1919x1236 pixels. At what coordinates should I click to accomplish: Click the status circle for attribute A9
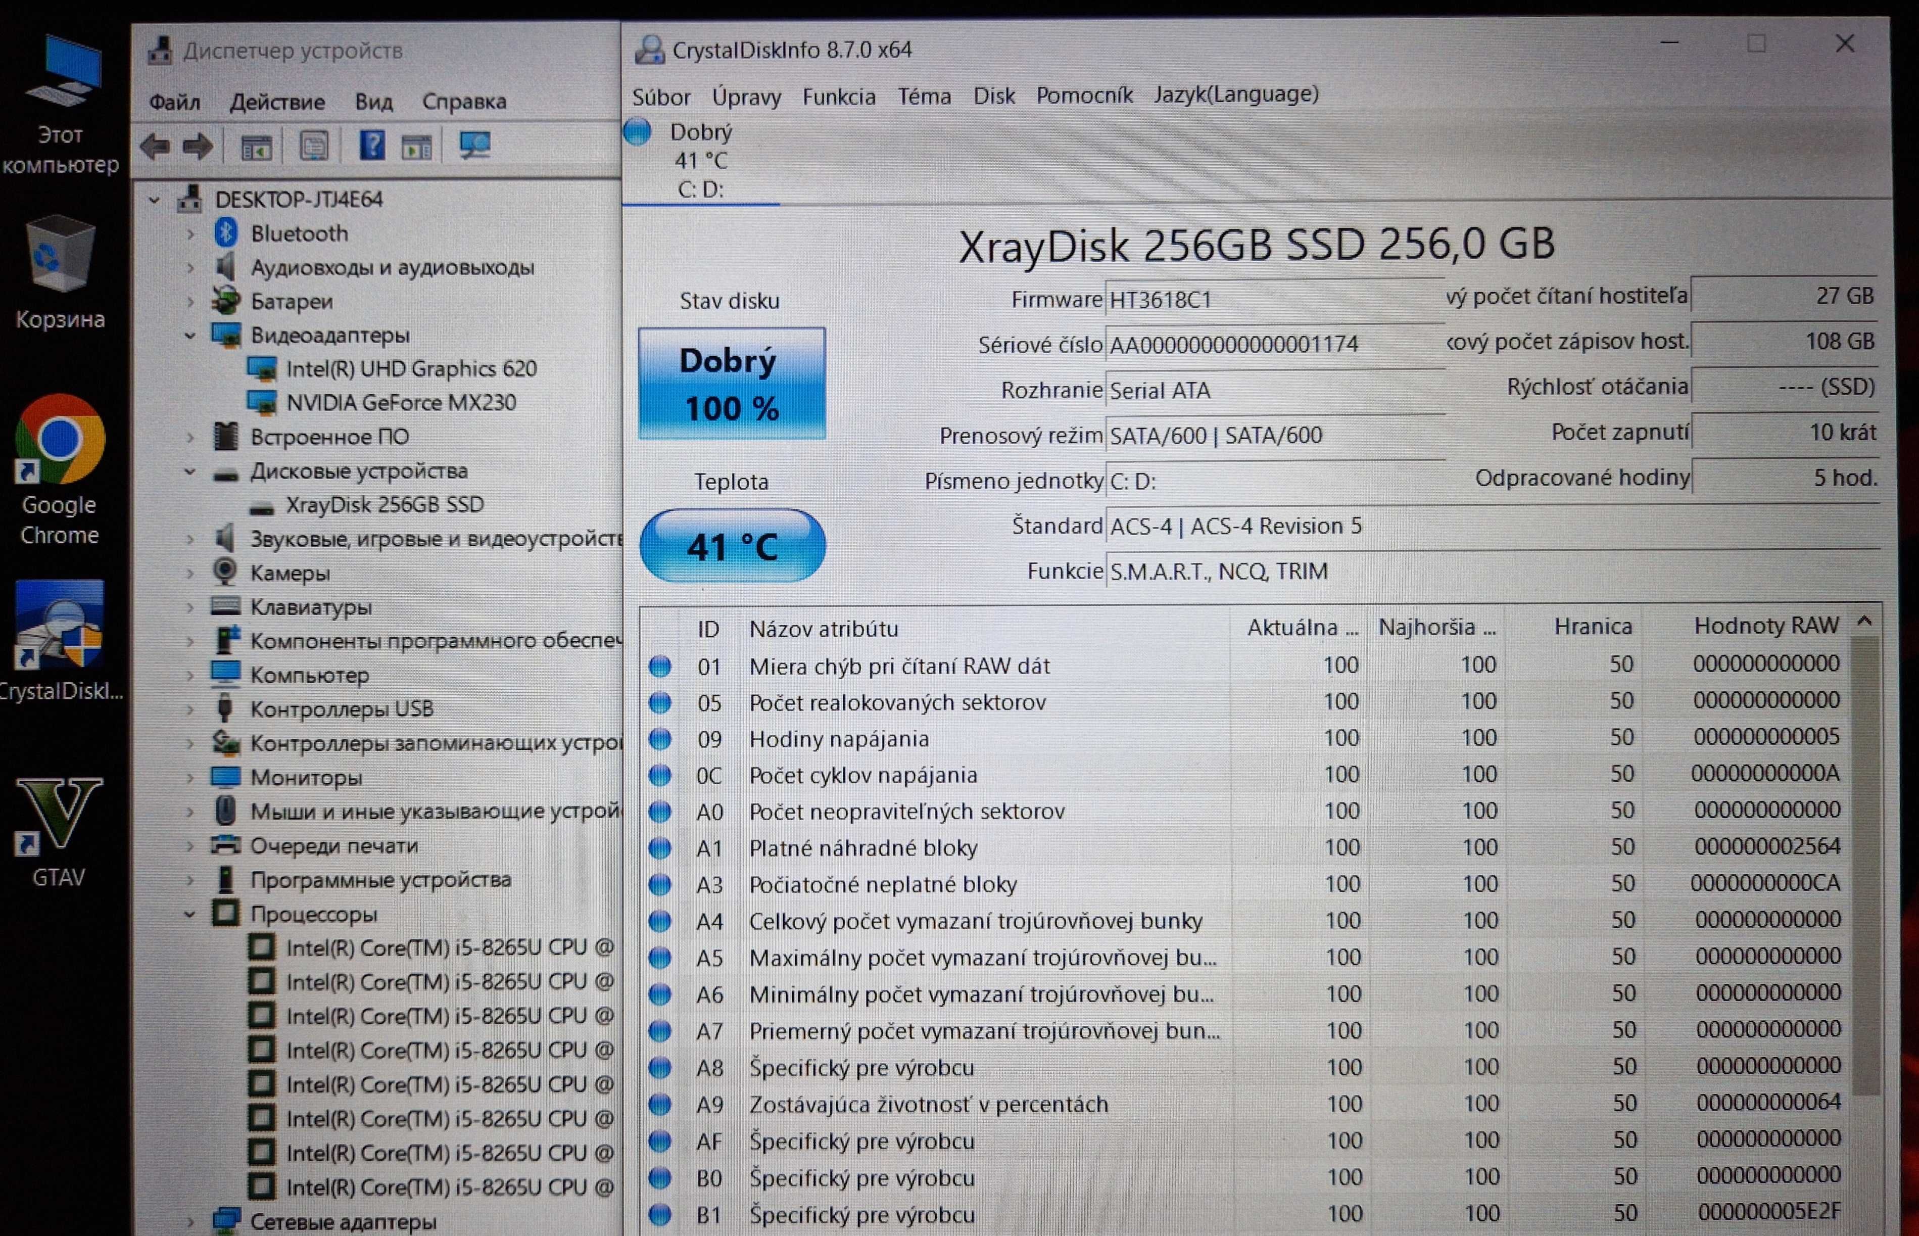coord(660,1105)
